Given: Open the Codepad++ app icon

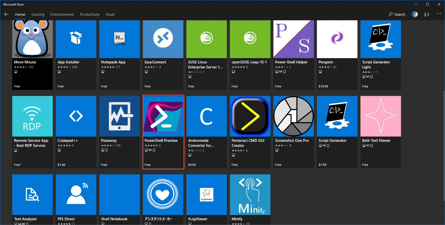Looking at the screenshot, I should coord(76,116).
